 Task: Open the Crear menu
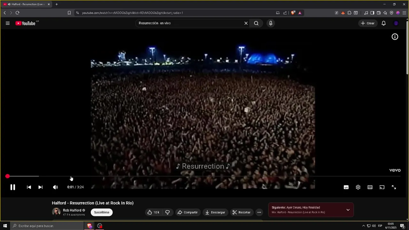click(x=368, y=23)
